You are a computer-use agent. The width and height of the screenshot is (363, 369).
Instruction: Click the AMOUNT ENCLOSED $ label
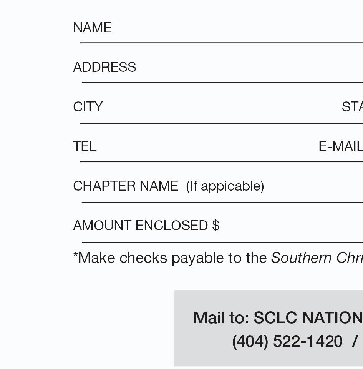146,226
